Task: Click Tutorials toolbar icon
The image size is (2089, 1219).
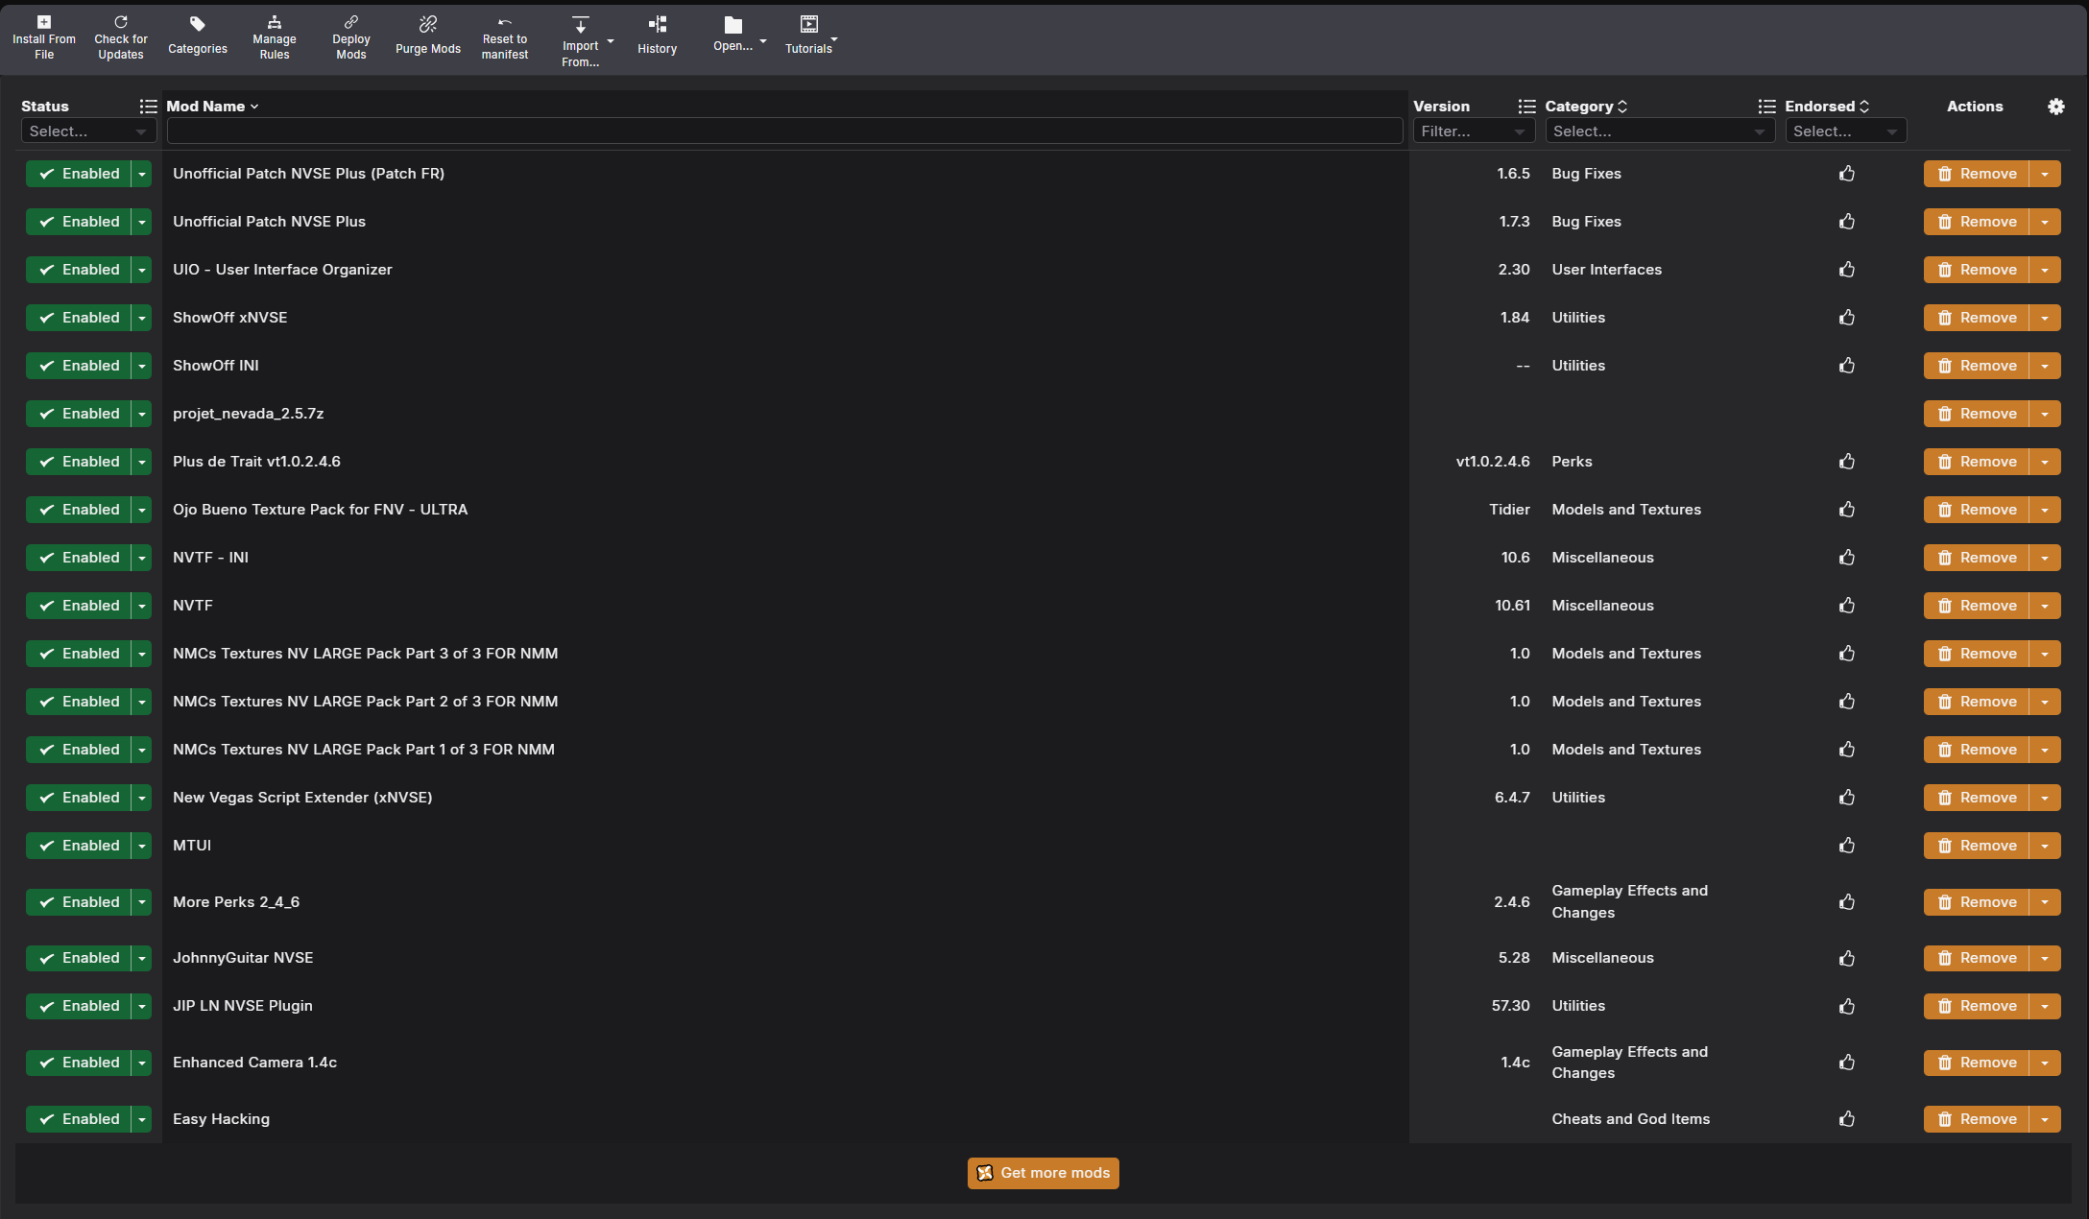Action: click(809, 24)
